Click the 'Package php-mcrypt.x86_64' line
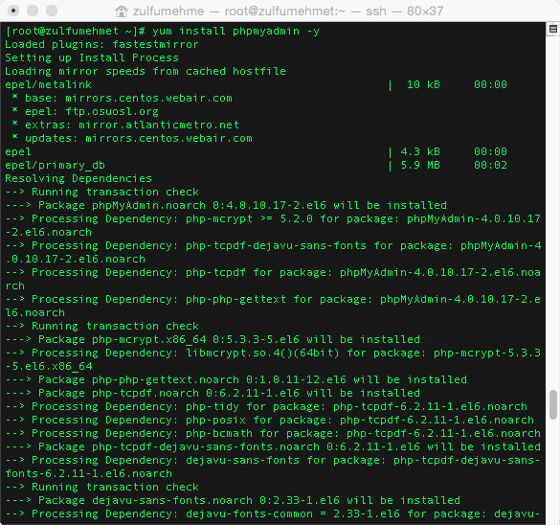The image size is (560, 525). [x=213, y=339]
